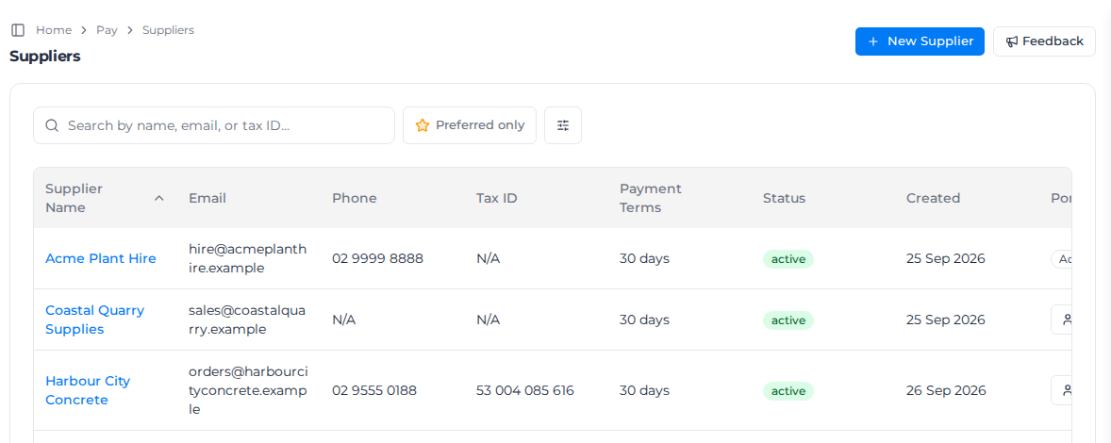
Task: Click the megaphone icon on Feedback
Action: 1012,41
